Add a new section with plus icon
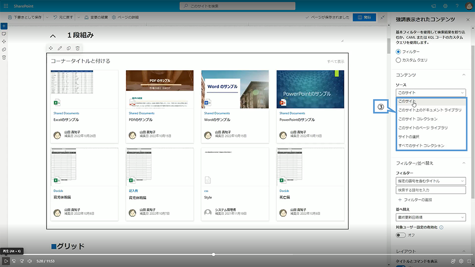The width and height of the screenshot is (475, 267). (x=4, y=26)
